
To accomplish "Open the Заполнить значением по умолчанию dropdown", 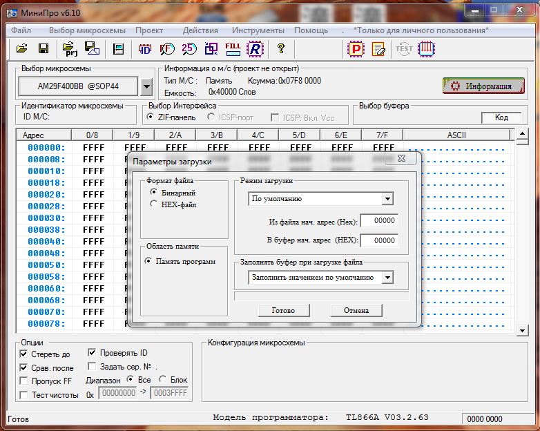I will [387, 278].
